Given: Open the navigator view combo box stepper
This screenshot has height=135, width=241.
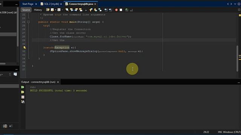Looking at the screenshot, I should (x=10, y=74).
